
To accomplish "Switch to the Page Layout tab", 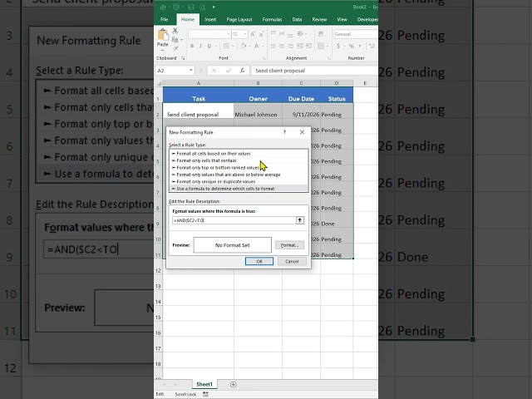I will click(x=239, y=19).
